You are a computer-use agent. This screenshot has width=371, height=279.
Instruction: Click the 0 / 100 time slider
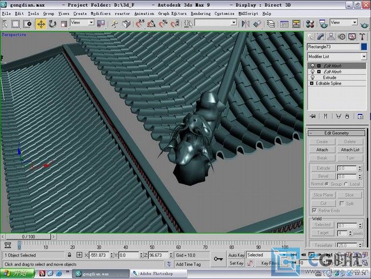point(28,237)
